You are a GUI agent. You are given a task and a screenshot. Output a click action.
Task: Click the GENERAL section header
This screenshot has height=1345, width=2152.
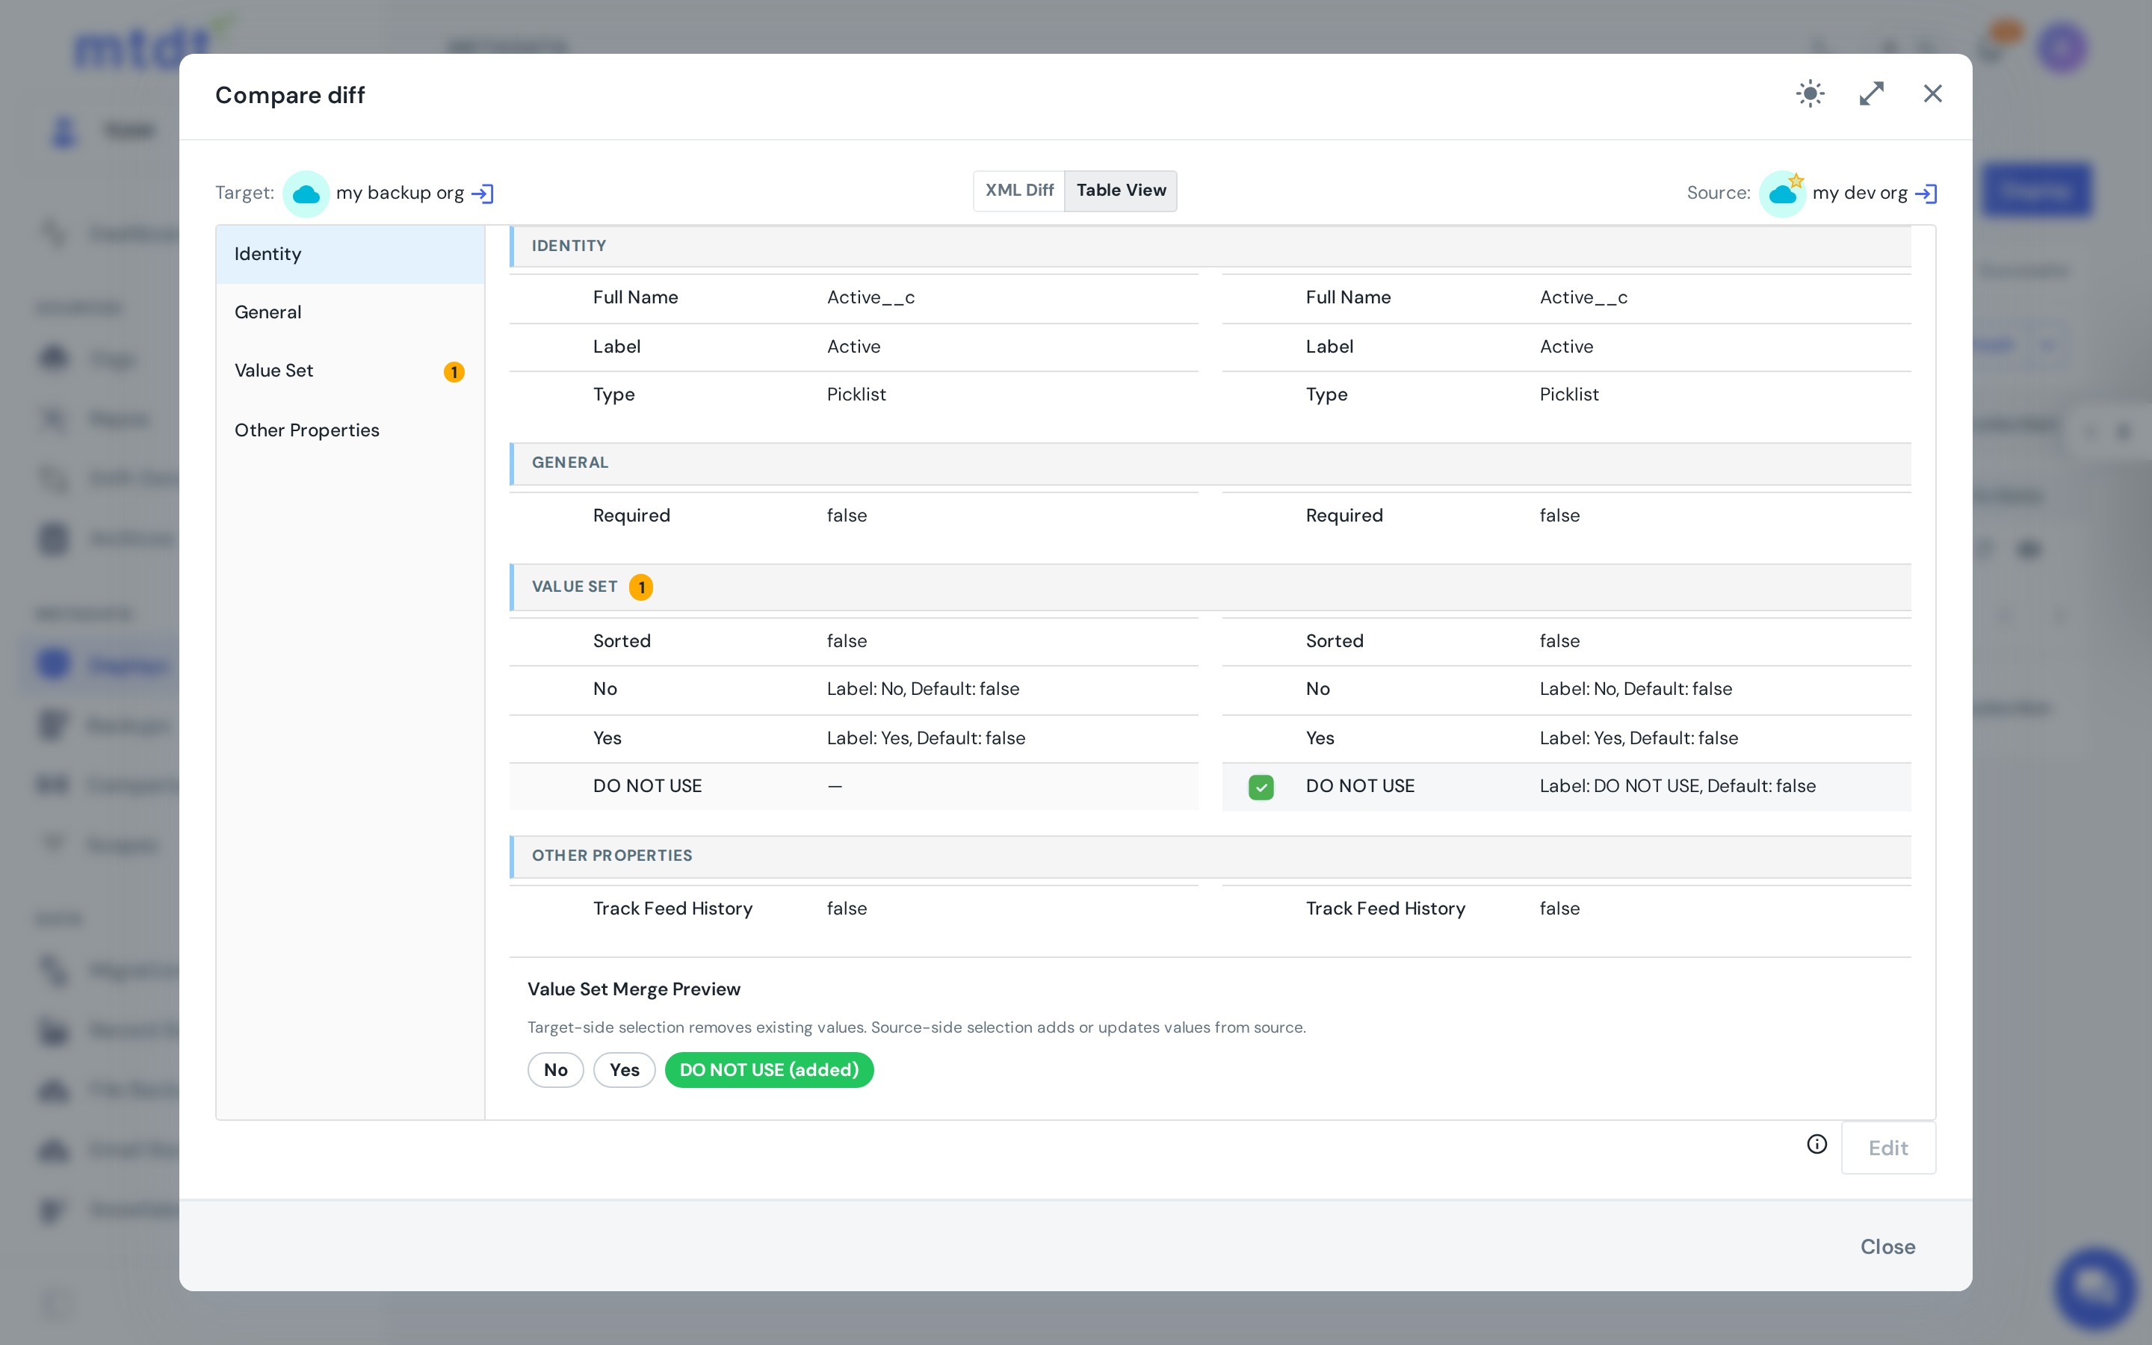pyautogui.click(x=1210, y=463)
